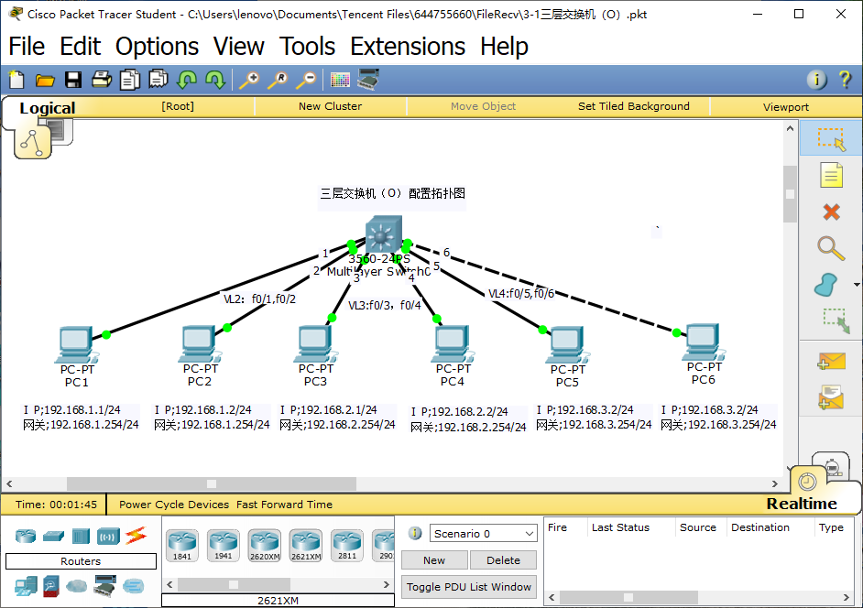Screen dimensions: 863x608
Task: Select Connections lightning bolt icon
Action: coord(136,536)
